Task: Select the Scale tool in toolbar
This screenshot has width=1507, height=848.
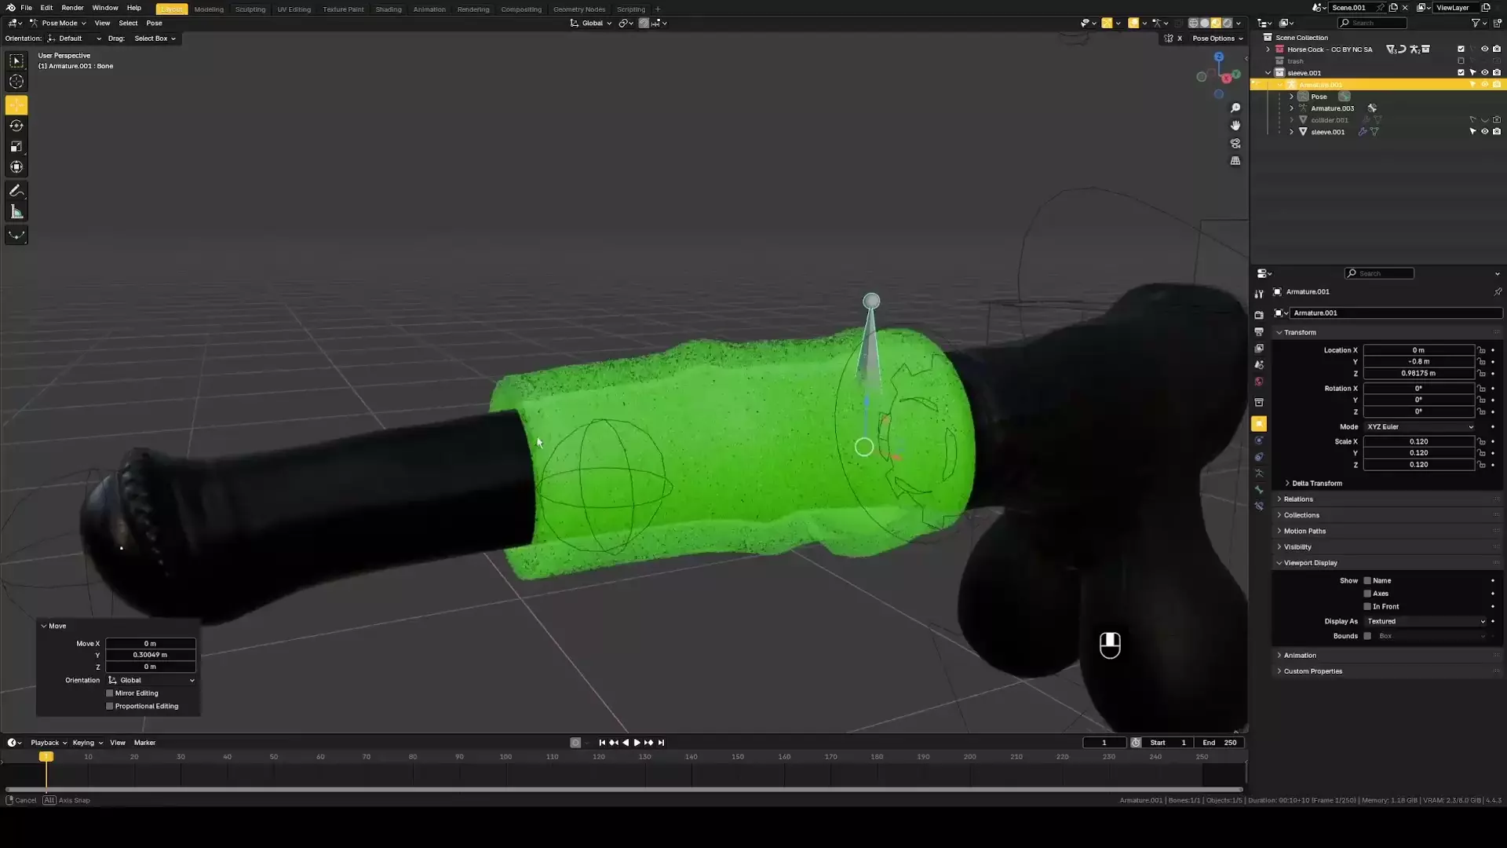Action: (x=16, y=146)
